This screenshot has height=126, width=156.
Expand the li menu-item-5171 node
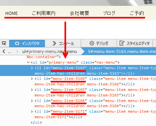(x=32, y=111)
